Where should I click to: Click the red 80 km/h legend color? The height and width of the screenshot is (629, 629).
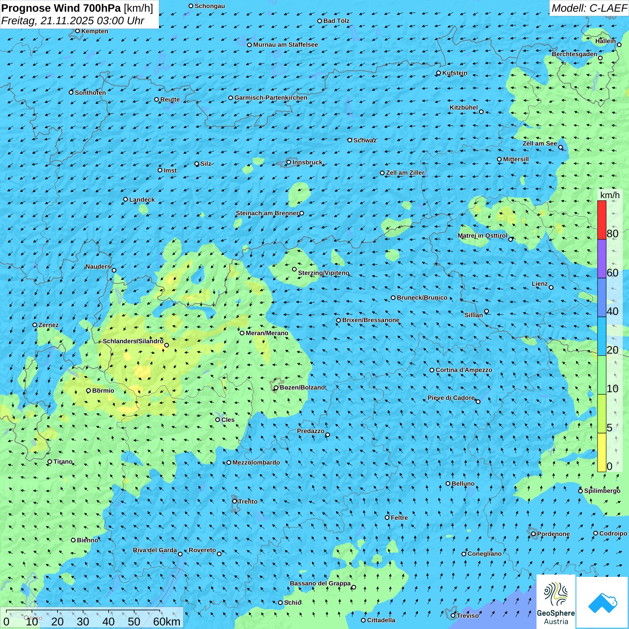click(602, 220)
